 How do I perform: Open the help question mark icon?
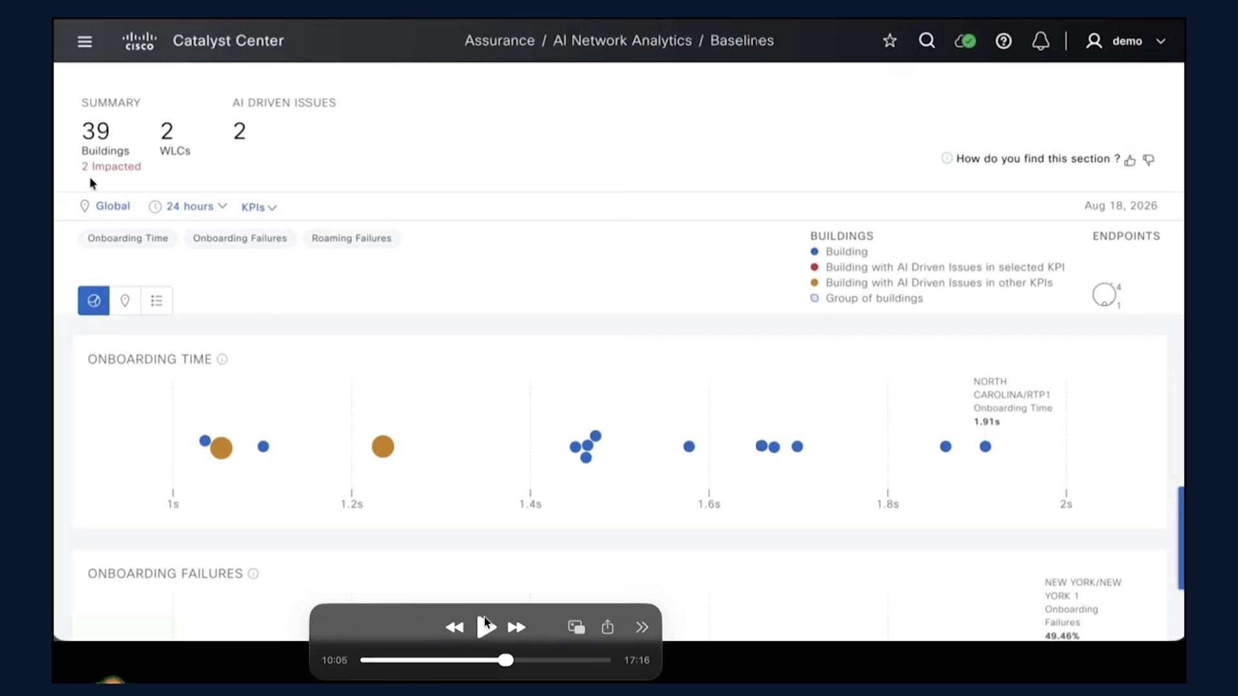(1003, 41)
